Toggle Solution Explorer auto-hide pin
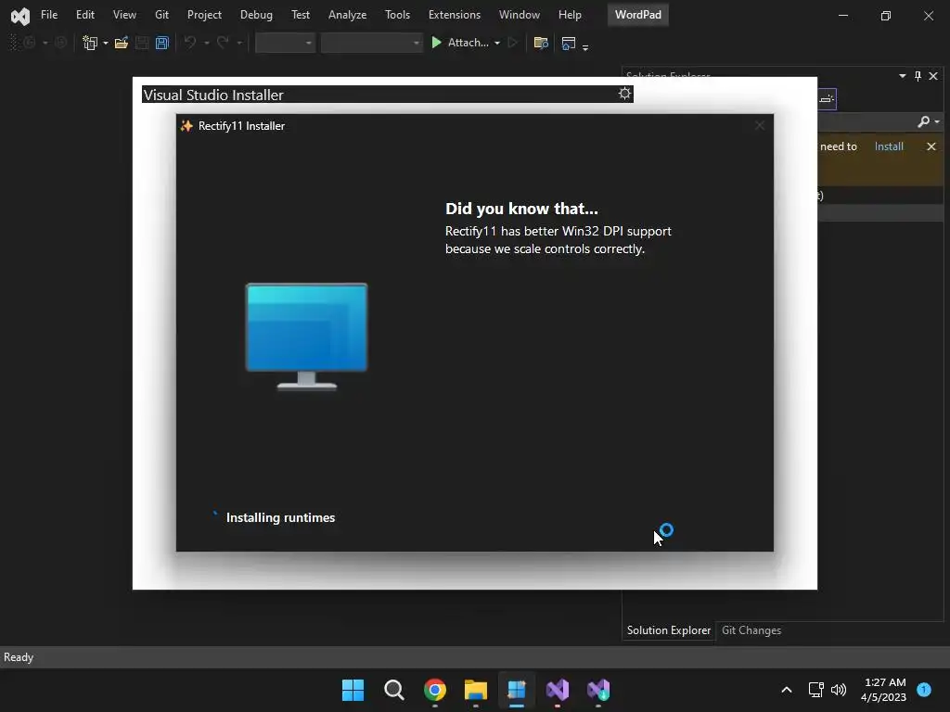This screenshot has height=712, width=950. pos(918,76)
